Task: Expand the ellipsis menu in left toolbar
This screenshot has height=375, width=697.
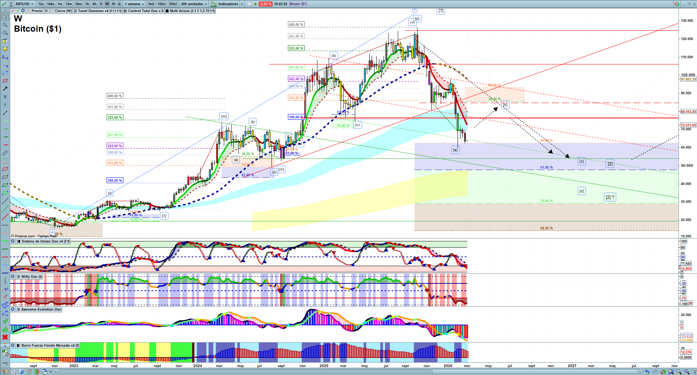Action: point(5,363)
